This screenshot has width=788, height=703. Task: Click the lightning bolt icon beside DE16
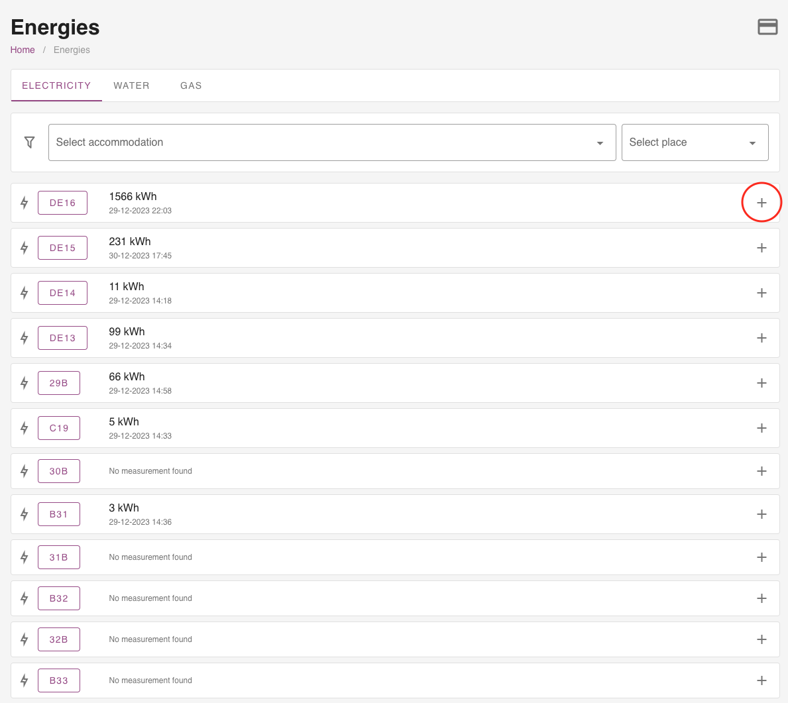tap(24, 203)
